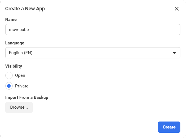Click the Name input field
Image resolution: width=186 pixels, height=138 pixels.
[93, 30]
